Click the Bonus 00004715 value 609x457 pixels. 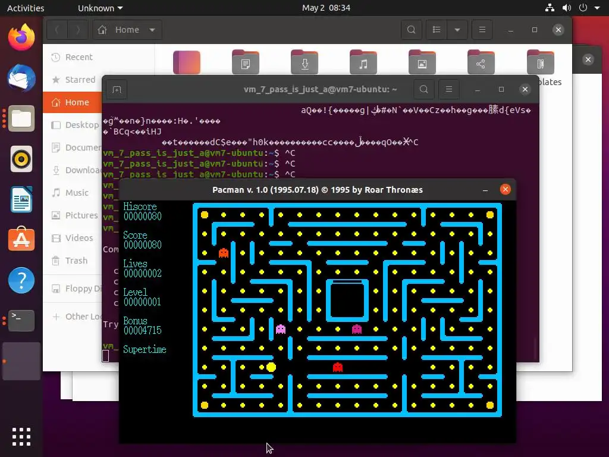click(142, 330)
